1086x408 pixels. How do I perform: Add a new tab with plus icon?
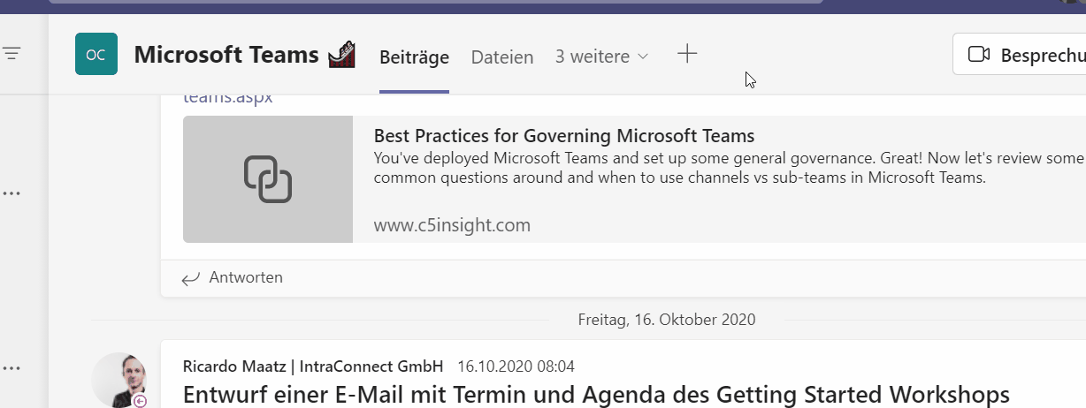[x=687, y=55]
